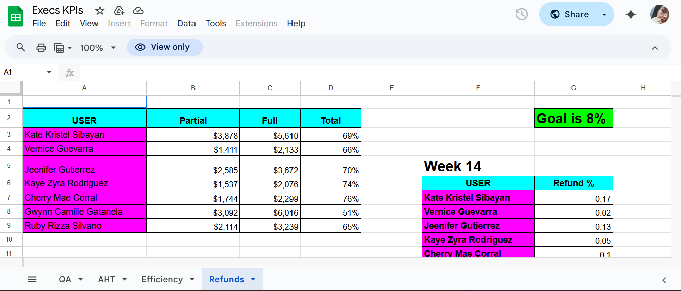Viewport: 681px width, 291px height.
Task: Select column A header
Action: point(84,88)
